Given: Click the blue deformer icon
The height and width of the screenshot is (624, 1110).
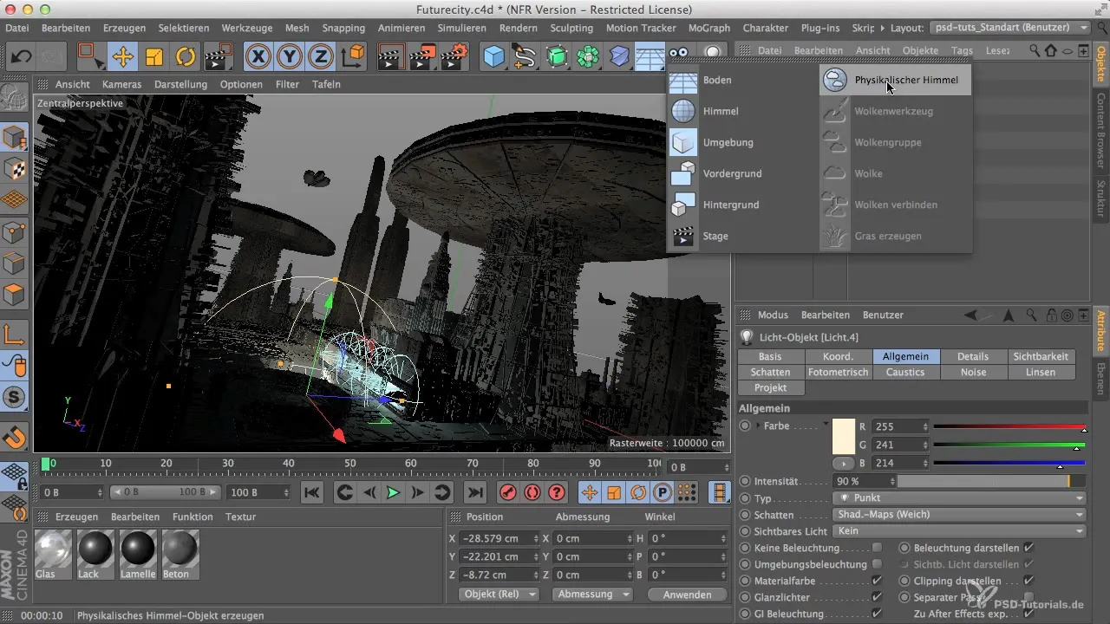Looking at the screenshot, I should pyautogui.click(x=619, y=57).
